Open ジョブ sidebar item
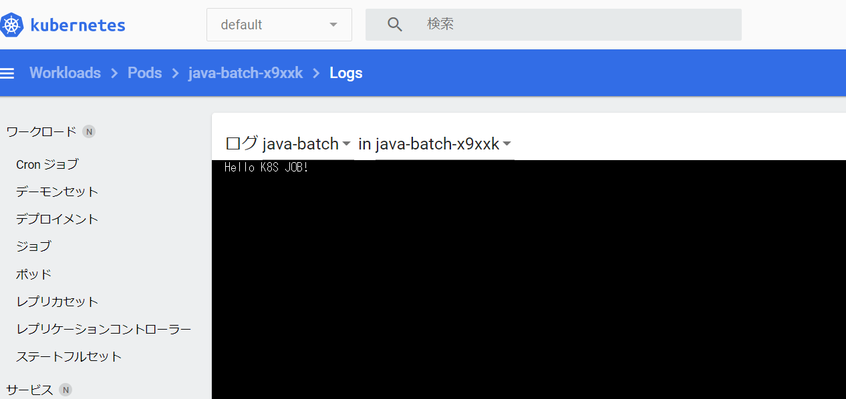This screenshot has width=846, height=399. 33,246
